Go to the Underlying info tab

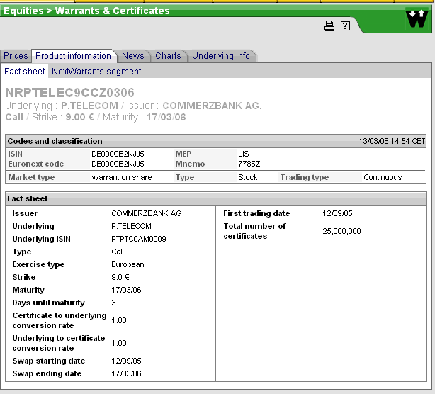221,56
